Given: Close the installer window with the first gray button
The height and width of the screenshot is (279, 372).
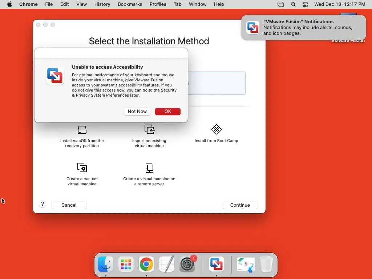Looking at the screenshot, I should 38,25.
